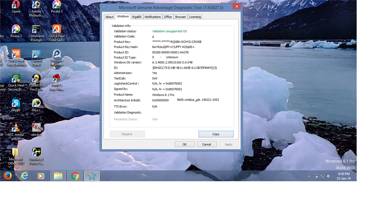Launch Windows Media Player from taskbar
Image resolution: width=371 pixels, height=208 pixels.
pyautogui.click(x=41, y=176)
